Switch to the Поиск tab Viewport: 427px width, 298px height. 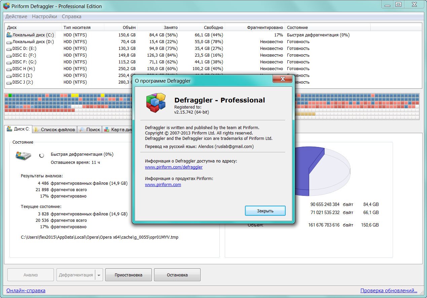coord(90,129)
